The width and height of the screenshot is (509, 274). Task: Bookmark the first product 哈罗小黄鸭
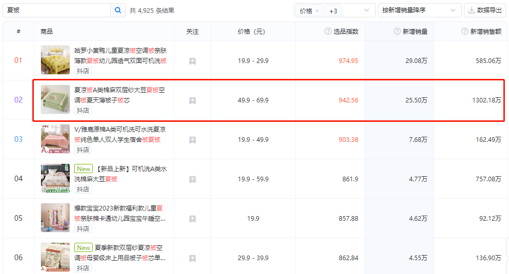pos(192,61)
